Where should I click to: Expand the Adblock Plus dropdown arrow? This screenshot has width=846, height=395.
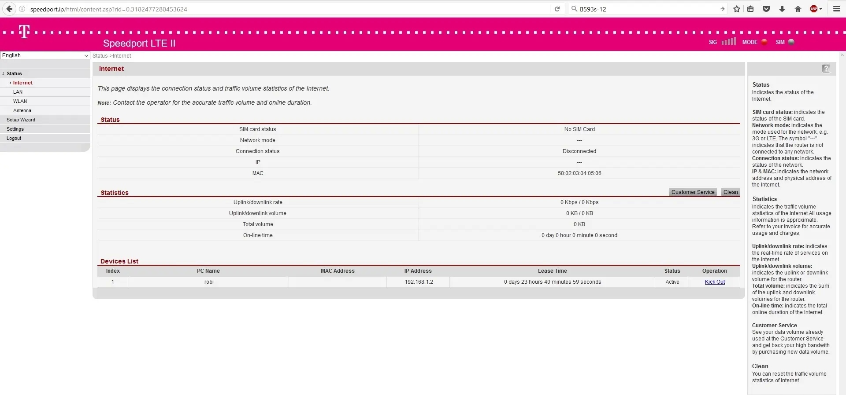pyautogui.click(x=820, y=9)
